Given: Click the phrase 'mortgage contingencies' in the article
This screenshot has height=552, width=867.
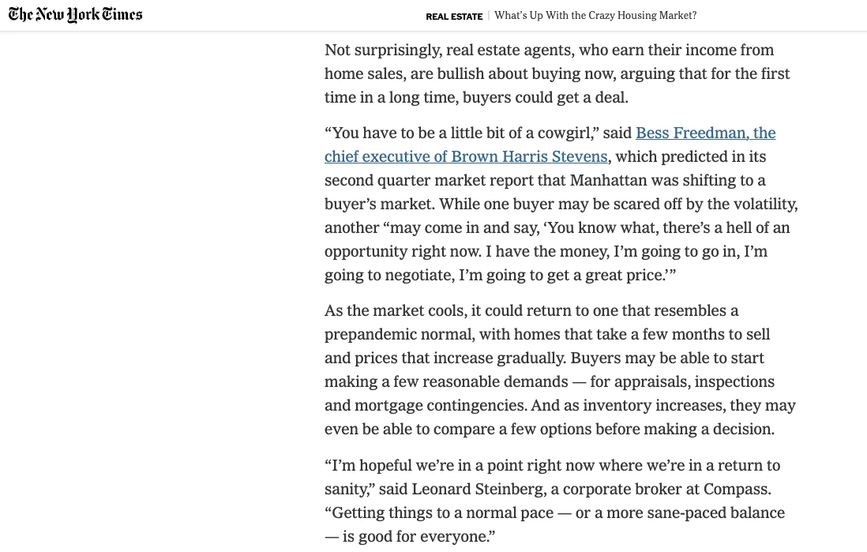Looking at the screenshot, I should (440, 405).
